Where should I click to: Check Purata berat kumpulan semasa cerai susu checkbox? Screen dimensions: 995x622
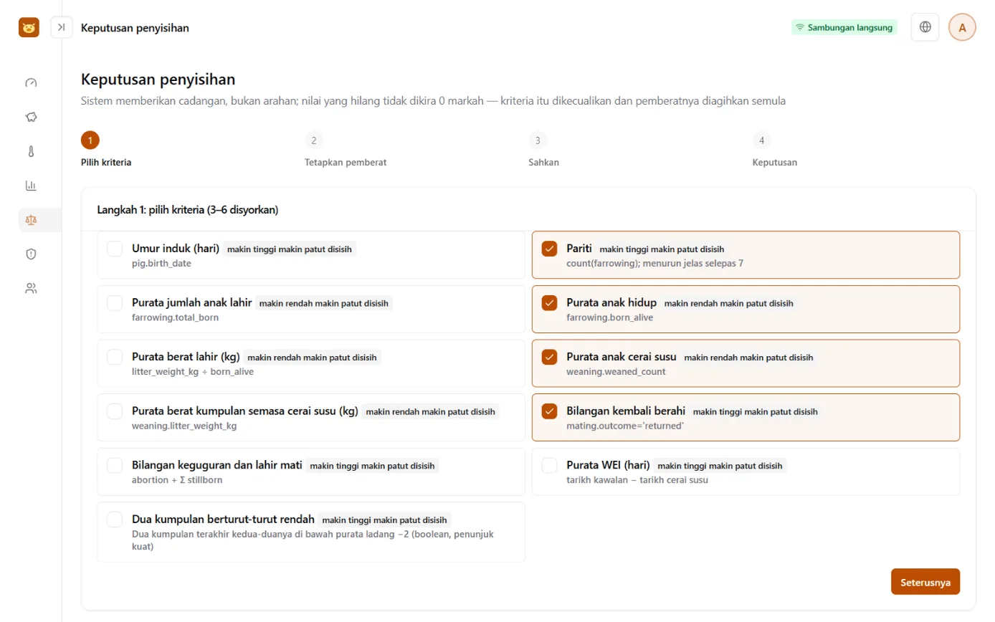[x=115, y=411]
